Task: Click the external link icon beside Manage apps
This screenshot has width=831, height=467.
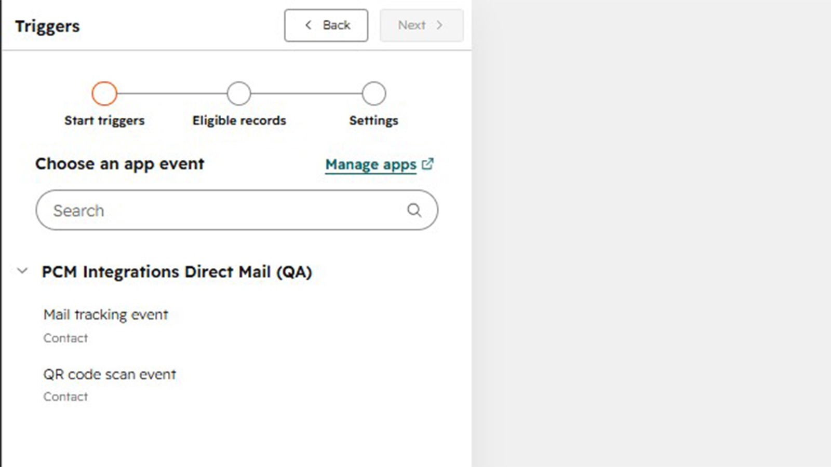Action: [427, 164]
